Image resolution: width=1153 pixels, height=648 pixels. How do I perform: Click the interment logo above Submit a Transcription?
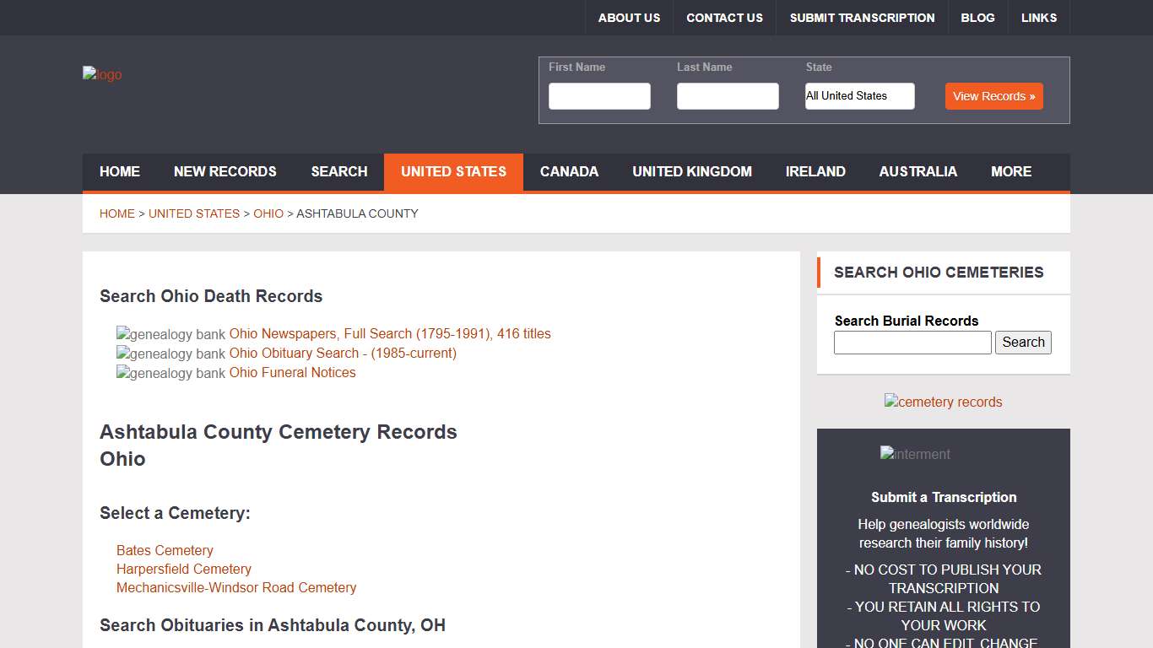(x=914, y=454)
